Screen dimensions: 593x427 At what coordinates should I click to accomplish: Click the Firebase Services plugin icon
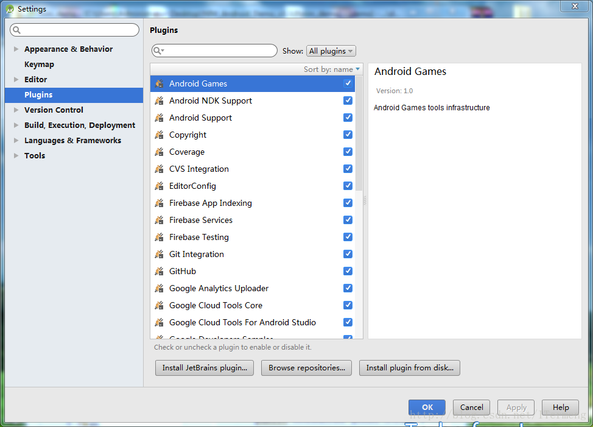pos(160,220)
